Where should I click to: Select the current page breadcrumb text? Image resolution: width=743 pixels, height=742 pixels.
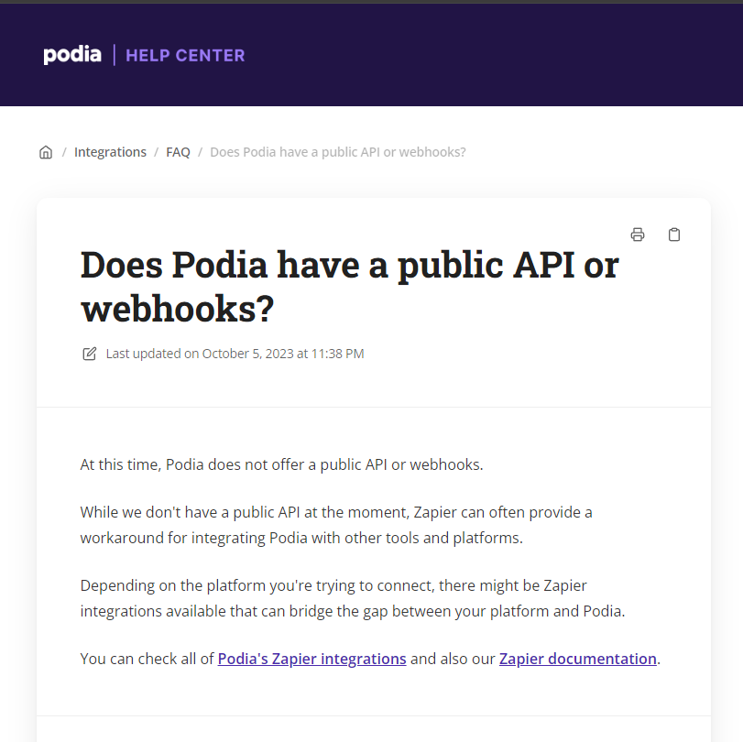(x=338, y=152)
